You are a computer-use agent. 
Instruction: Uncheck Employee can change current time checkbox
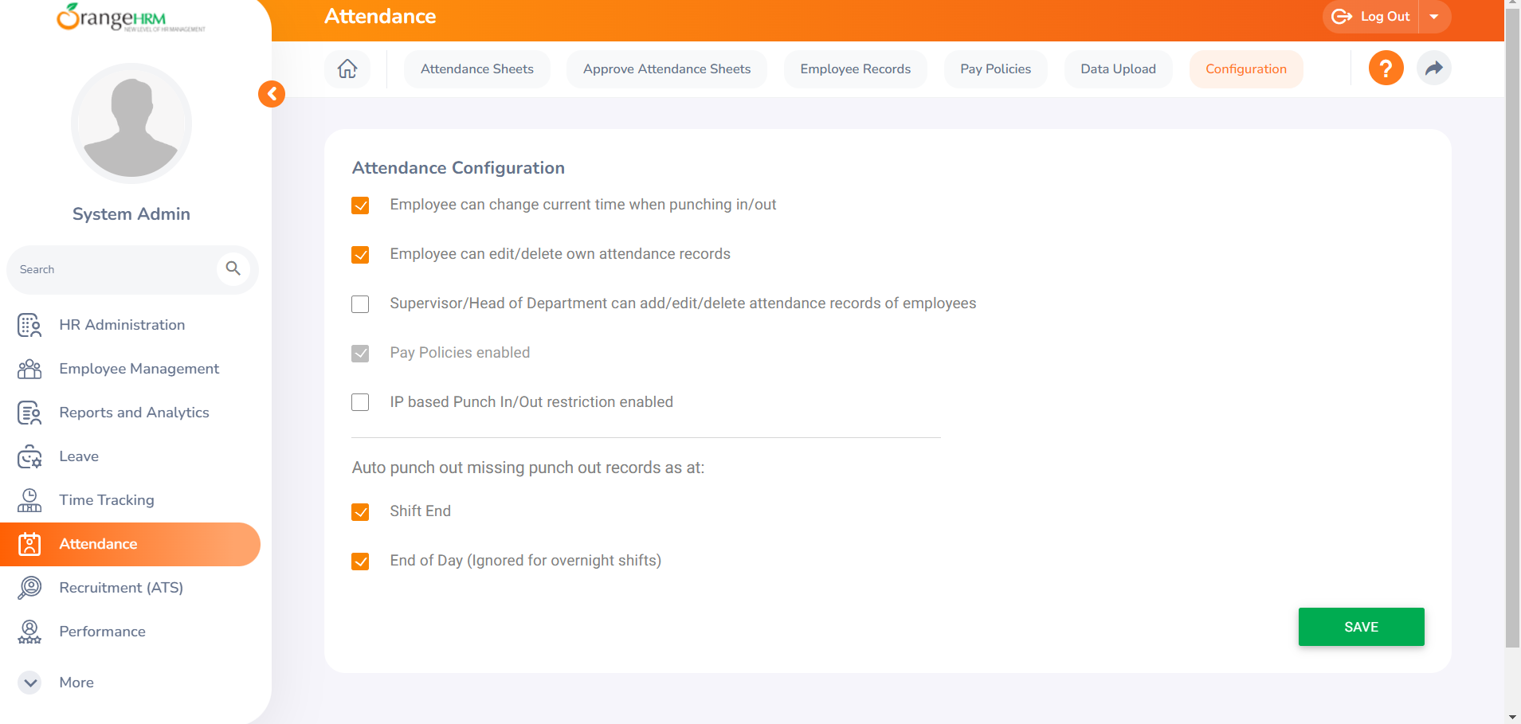click(x=360, y=205)
